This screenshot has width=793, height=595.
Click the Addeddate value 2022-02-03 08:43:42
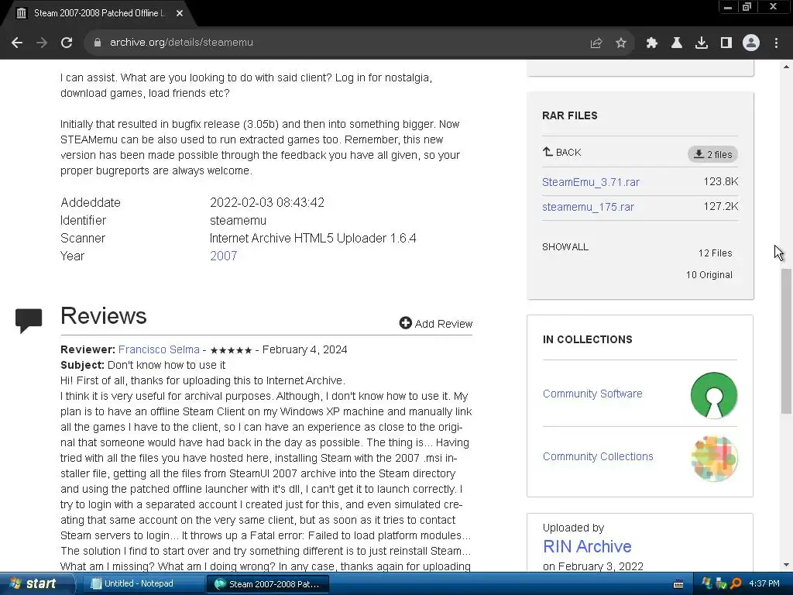tap(267, 202)
